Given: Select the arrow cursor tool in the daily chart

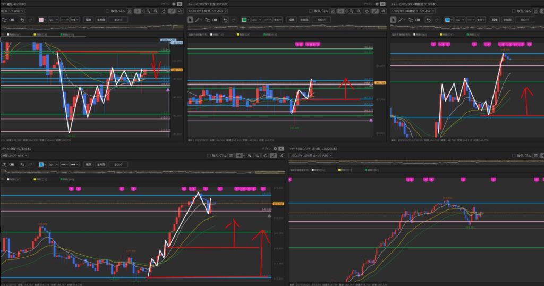Looking at the screenshot, I should coord(190,20).
